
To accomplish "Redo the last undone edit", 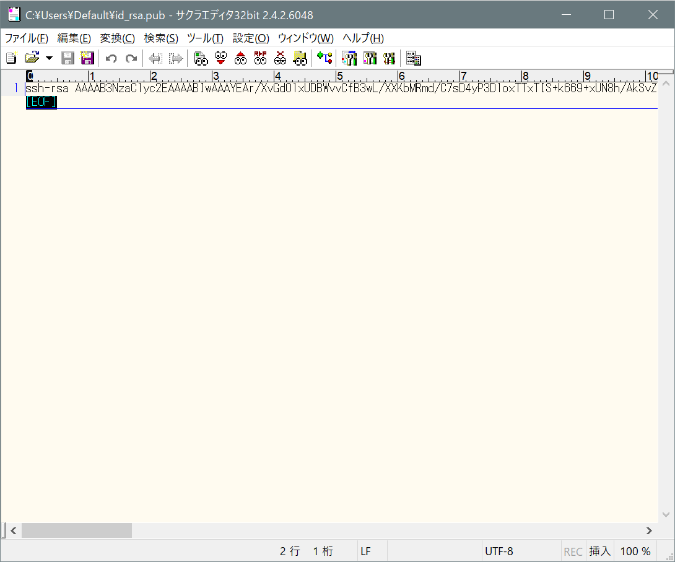I will point(131,58).
